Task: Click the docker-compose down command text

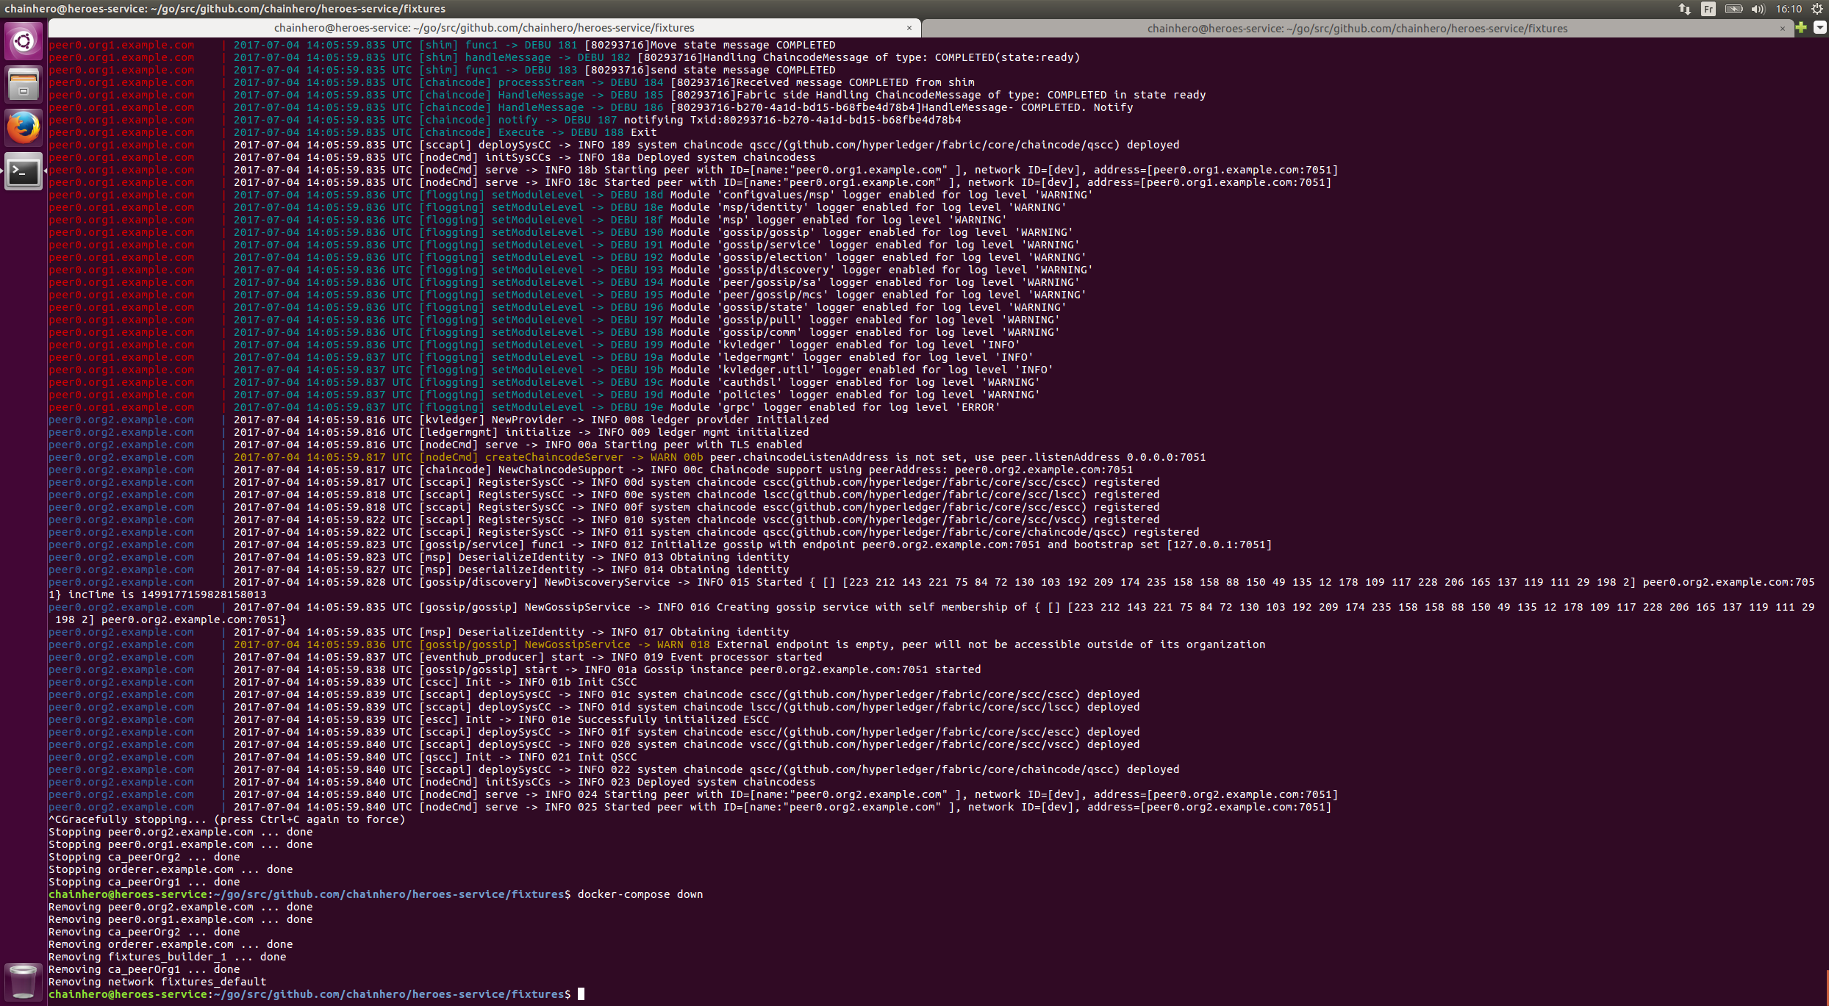Action: tap(640, 894)
